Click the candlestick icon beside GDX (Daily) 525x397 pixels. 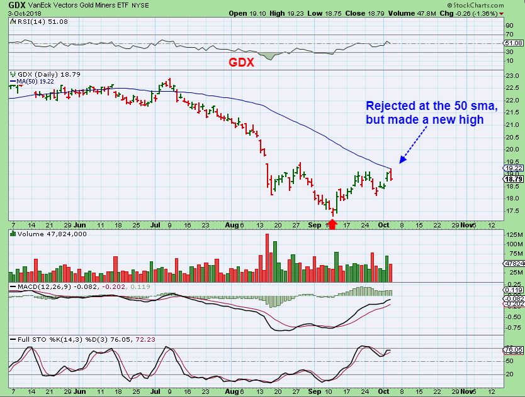pos(13,74)
